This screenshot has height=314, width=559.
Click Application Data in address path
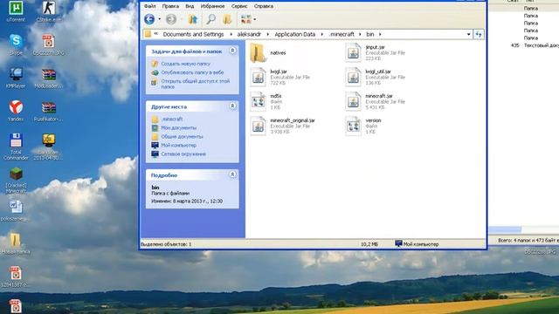click(x=295, y=34)
